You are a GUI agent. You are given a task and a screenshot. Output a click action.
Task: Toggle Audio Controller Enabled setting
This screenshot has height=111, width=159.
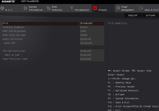pos(92,39)
